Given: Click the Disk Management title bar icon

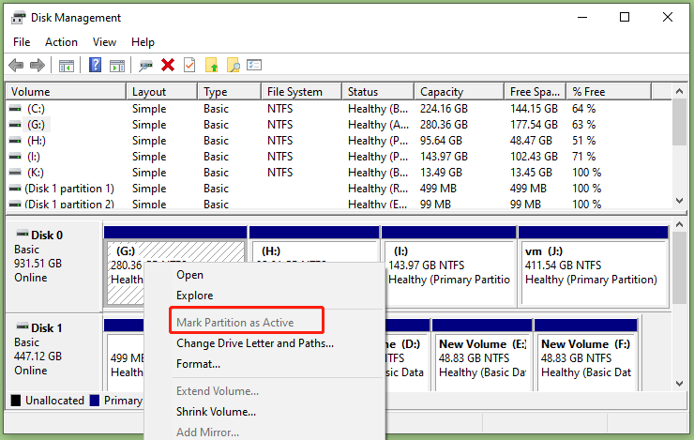Looking at the screenshot, I should pyautogui.click(x=18, y=18).
